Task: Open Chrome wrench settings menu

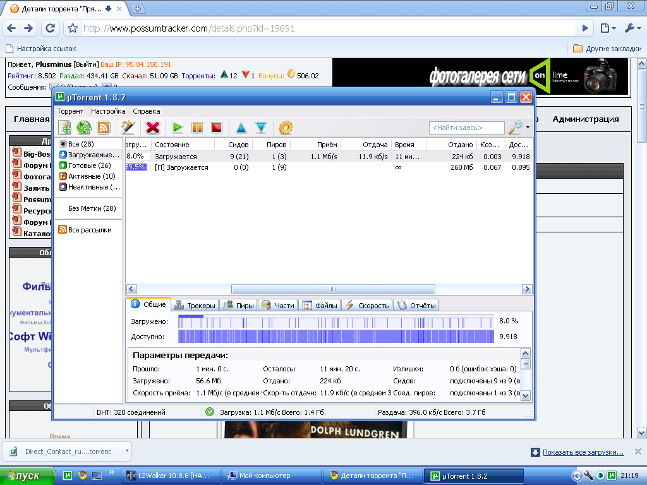Action: point(632,28)
